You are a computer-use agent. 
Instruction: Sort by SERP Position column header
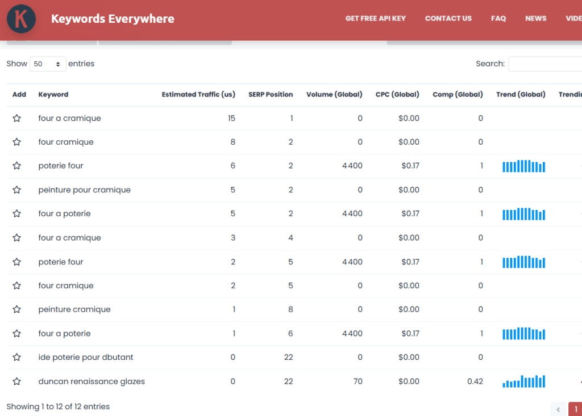point(270,95)
